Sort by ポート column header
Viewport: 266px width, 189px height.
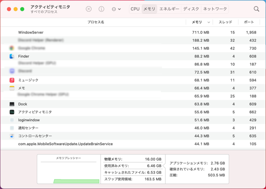249,22
